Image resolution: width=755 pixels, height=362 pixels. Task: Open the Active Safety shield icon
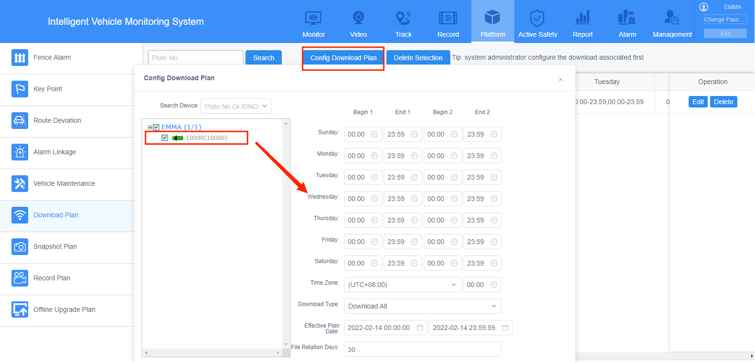pos(537,18)
